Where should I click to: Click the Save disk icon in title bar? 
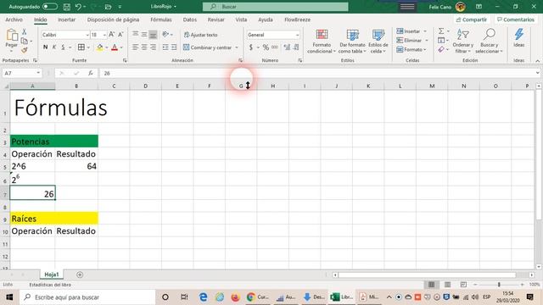pyautogui.click(x=67, y=7)
